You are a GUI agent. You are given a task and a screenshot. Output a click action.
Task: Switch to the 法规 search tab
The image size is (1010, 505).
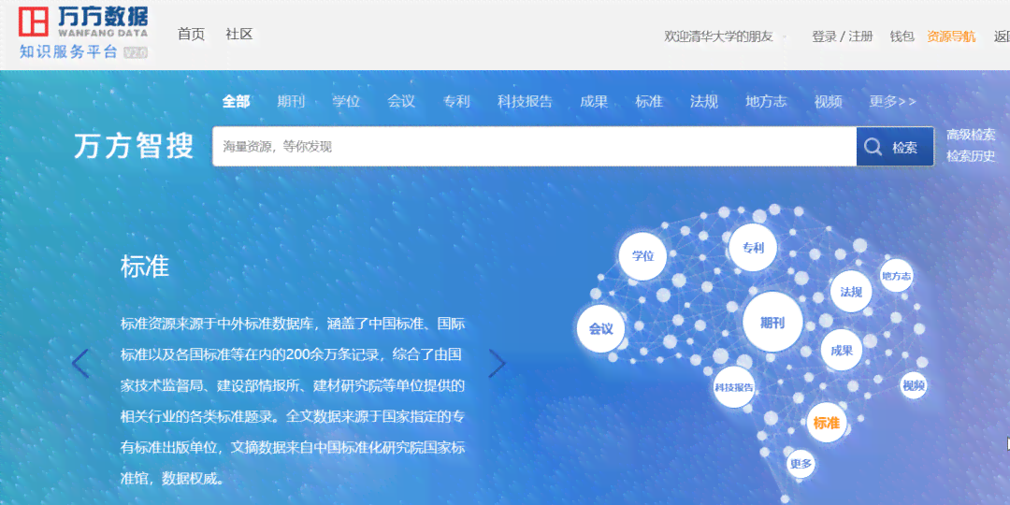704,101
